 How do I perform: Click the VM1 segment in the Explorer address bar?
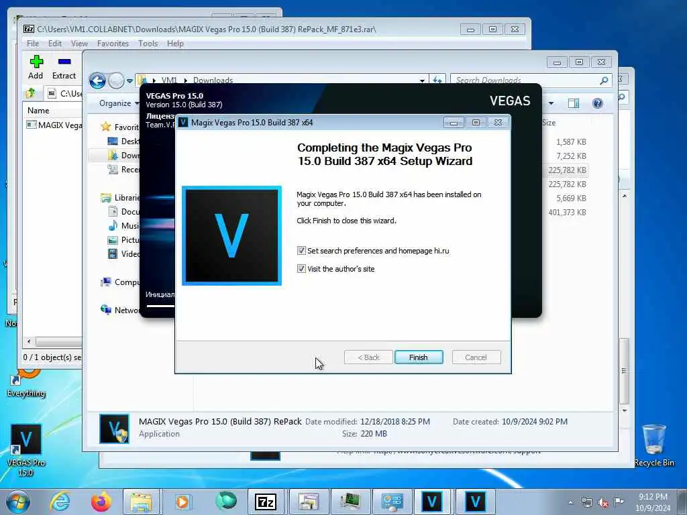[x=168, y=80]
